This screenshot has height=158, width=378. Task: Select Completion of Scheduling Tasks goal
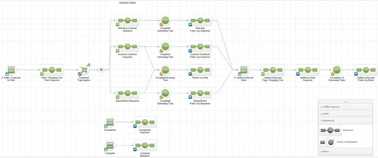[x=337, y=70]
